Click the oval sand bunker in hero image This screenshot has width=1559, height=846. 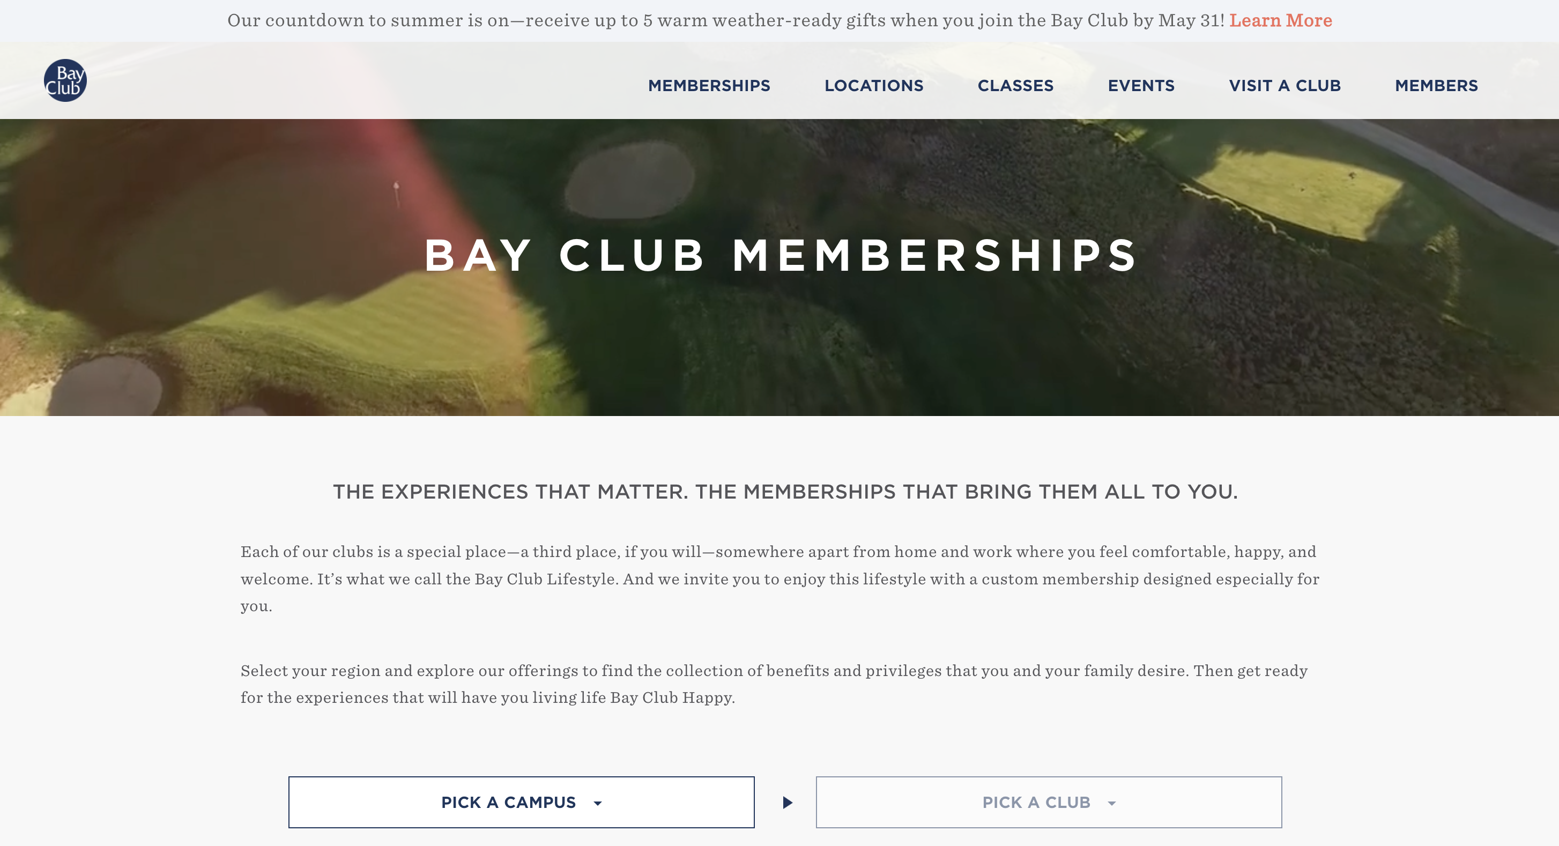[629, 179]
